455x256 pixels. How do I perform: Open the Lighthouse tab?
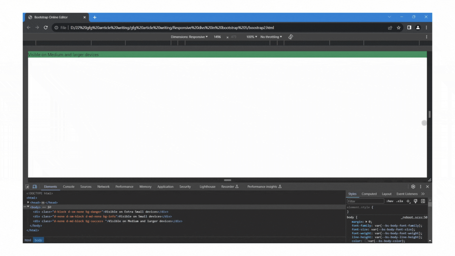tap(207, 186)
